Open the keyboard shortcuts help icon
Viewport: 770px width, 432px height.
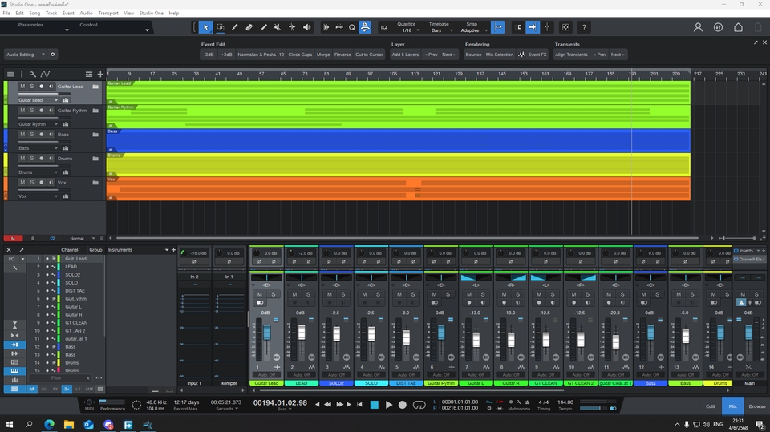pyautogui.click(x=584, y=27)
